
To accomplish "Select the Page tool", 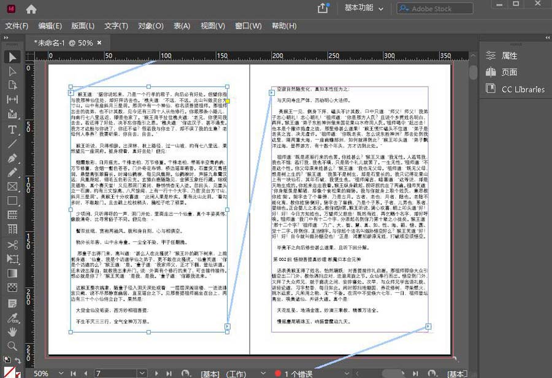I will point(12,85).
